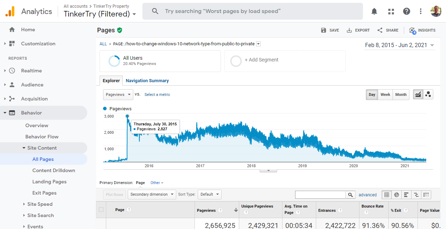Tick the select-all checkbox in the table header
446x229 pixels.
(x=101, y=210)
